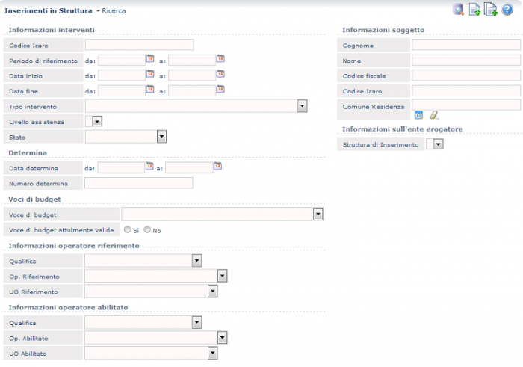523x367 pixels.
Task: Click Periodo di riferimento 'da' date field
Action: pos(122,61)
